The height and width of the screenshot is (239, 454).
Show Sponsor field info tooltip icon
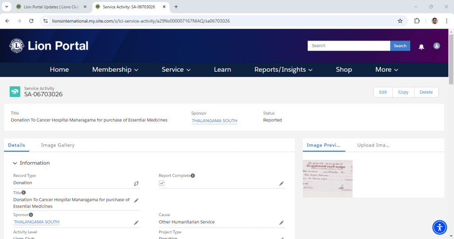[31, 215]
